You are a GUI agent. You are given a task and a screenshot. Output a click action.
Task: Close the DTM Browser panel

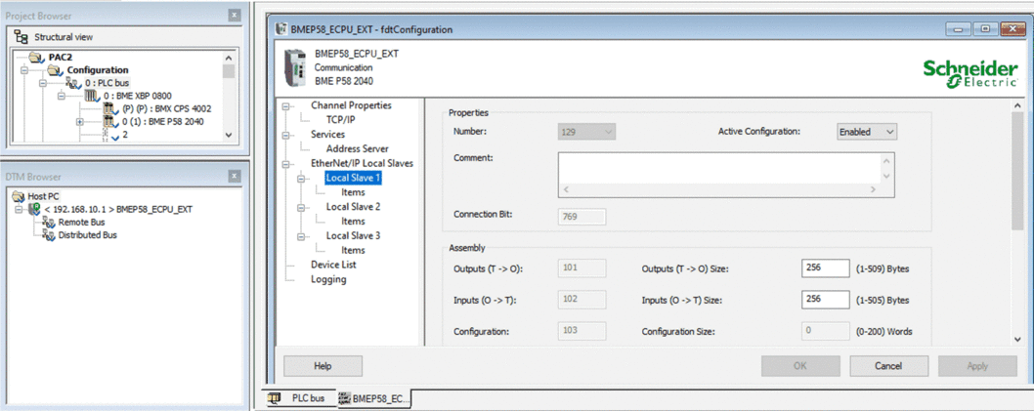point(235,177)
